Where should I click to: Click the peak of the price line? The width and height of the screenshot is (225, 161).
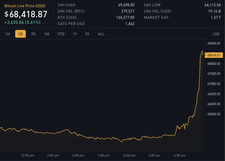(x=202, y=51)
